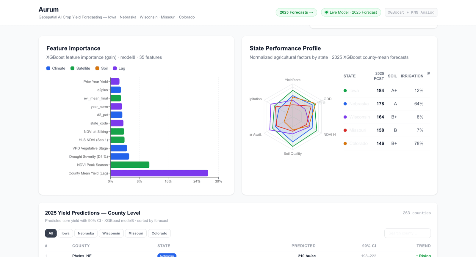476x257 pixels.
Task: Select the 184 forecast value
Action: pyautogui.click(x=380, y=91)
